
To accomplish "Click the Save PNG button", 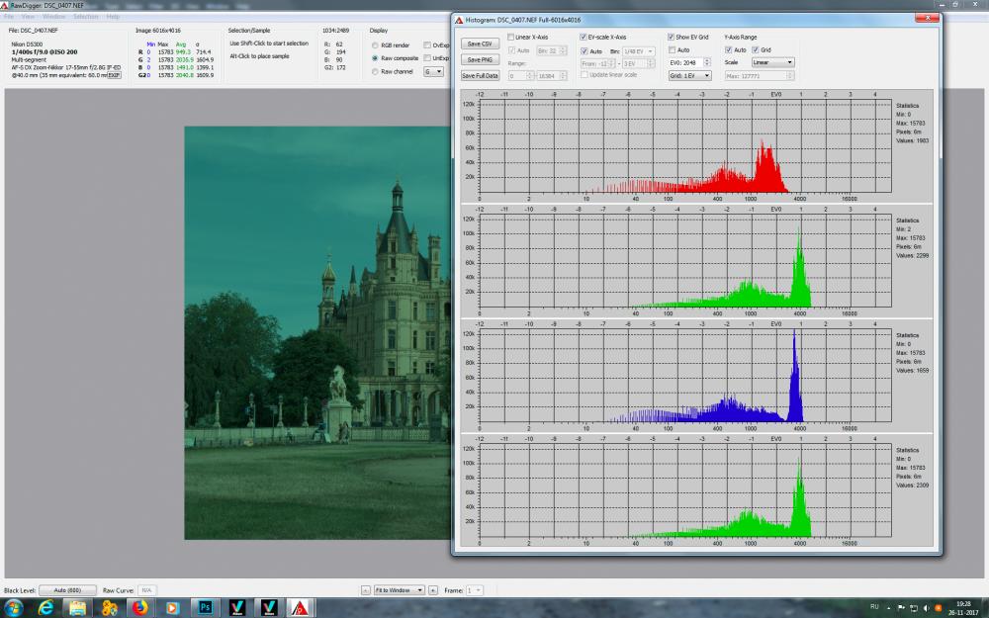I will coord(480,60).
